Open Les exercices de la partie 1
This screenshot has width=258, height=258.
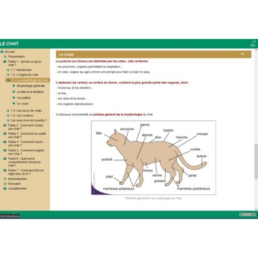coord(29,120)
